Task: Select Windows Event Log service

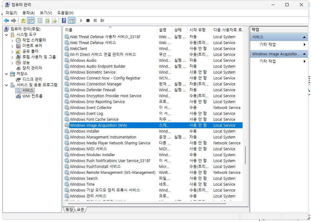Action: coord(153,114)
